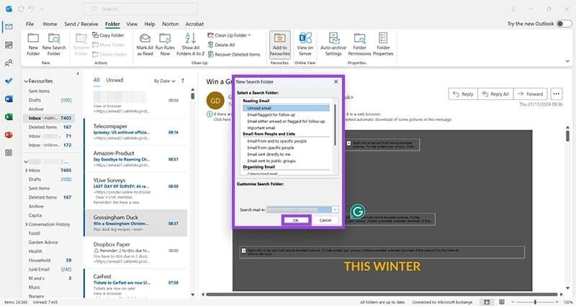Click the Grammarly icon in the email
The width and height of the screenshot is (576, 306).
point(358,212)
